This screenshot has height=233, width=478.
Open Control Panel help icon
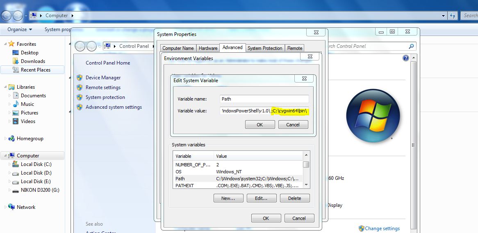406,58
